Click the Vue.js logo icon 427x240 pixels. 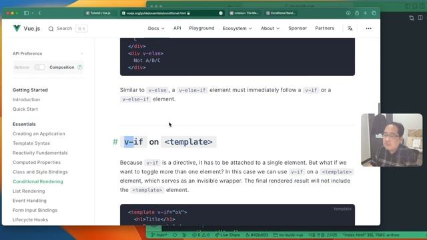(x=17, y=28)
